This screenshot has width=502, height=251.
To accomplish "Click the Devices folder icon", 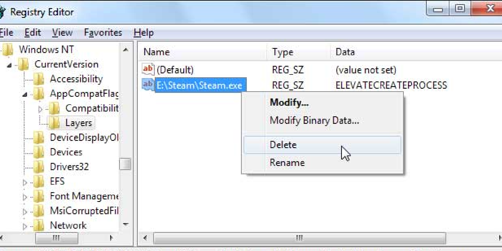I will [39, 152].
